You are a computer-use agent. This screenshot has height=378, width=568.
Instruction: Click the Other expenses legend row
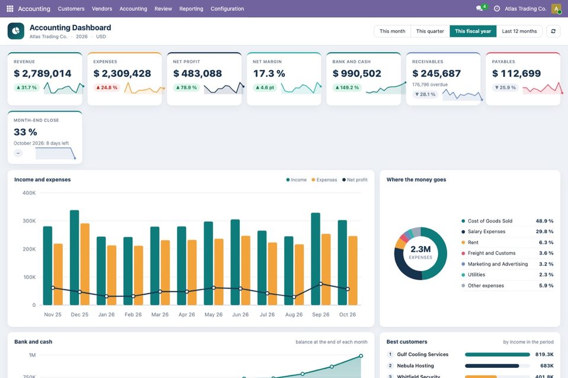pyautogui.click(x=507, y=285)
